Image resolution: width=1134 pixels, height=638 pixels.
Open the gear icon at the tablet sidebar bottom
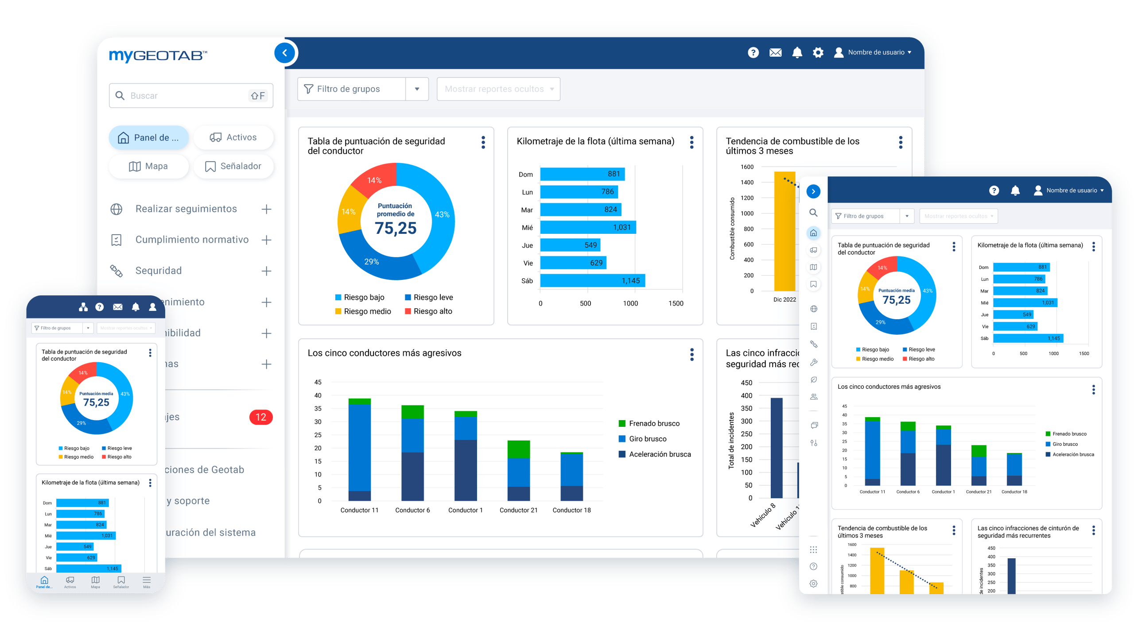pos(813,584)
